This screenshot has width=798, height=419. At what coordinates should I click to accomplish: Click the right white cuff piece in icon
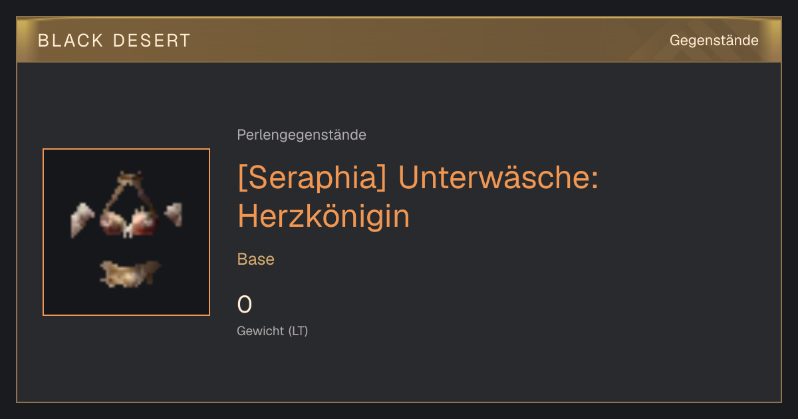(x=174, y=215)
